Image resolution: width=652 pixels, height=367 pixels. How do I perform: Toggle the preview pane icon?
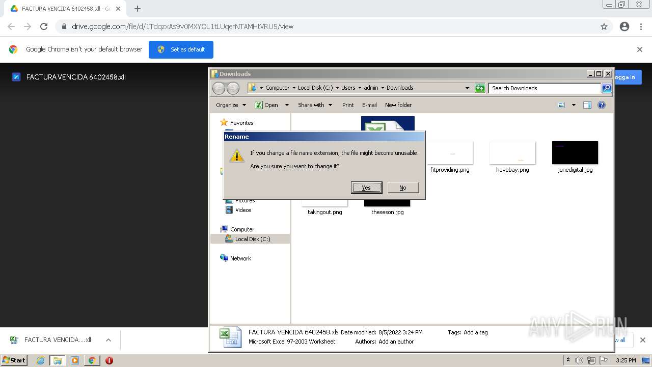click(587, 105)
